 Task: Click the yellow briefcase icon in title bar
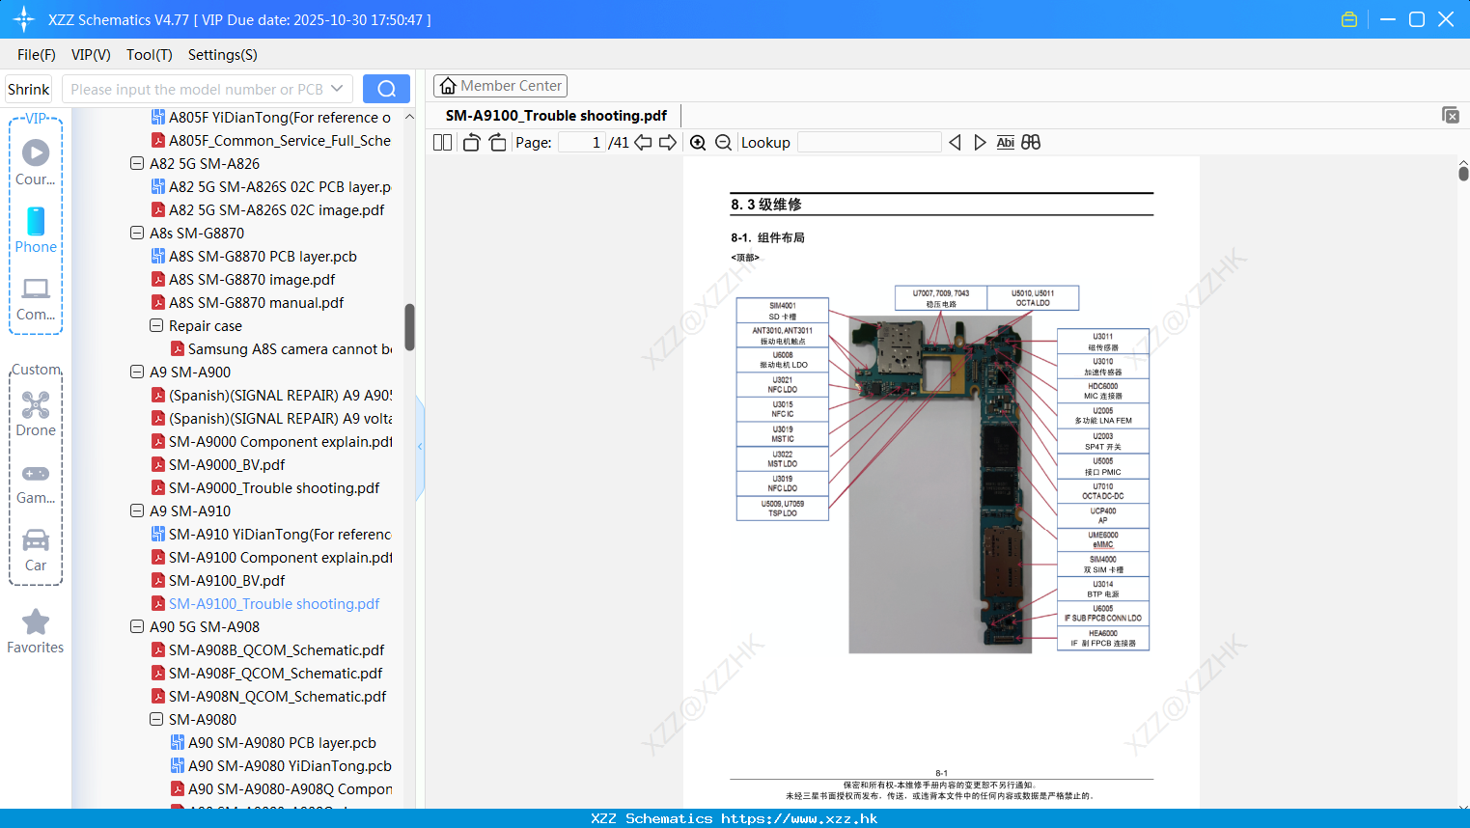[1349, 19]
